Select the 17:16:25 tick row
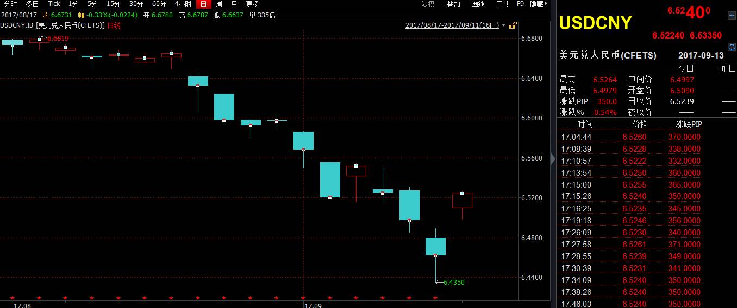The image size is (737, 308). coord(630,209)
